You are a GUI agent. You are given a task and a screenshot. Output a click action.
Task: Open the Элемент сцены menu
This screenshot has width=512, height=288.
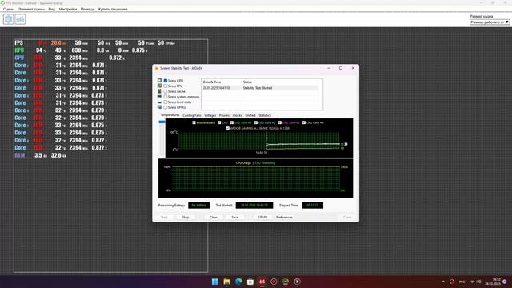point(31,9)
